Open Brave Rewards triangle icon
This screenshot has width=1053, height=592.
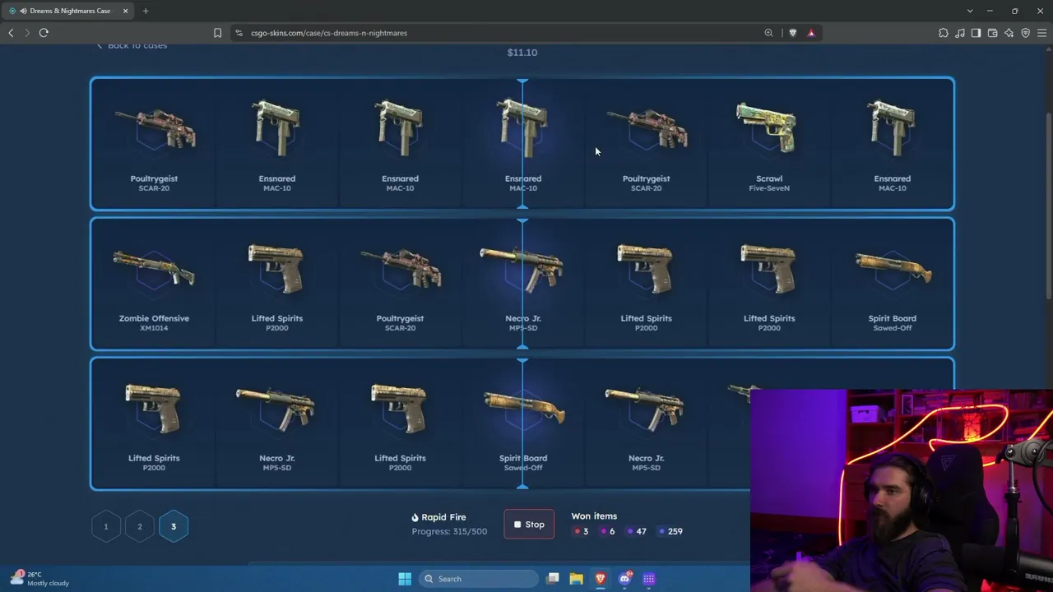811,33
